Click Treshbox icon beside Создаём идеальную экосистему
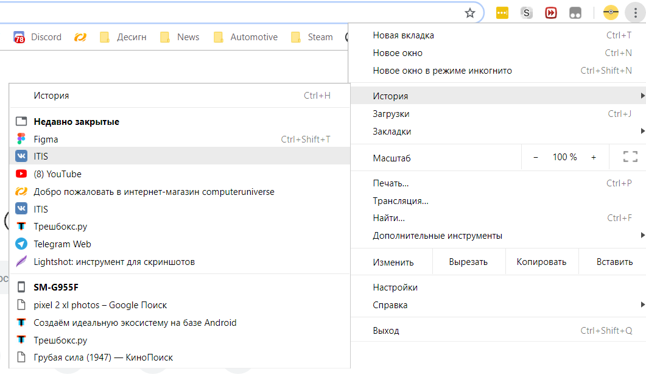646x377 pixels. point(21,322)
